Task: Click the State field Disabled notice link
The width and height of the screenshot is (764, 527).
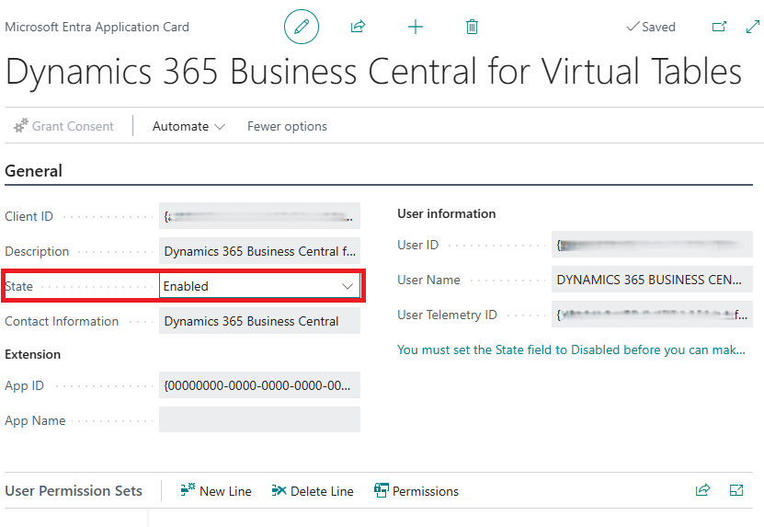Action: pyautogui.click(x=571, y=349)
